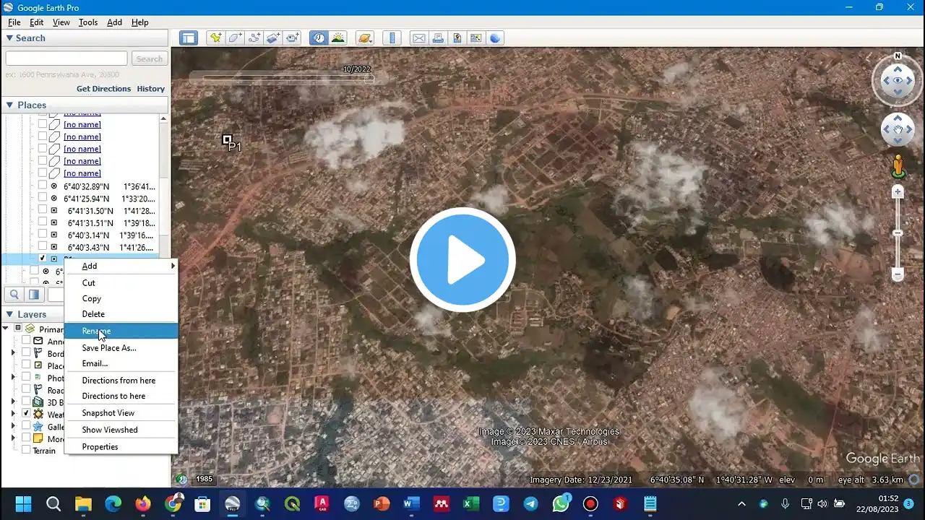925x520 pixels.
Task: Collapse the Places panel
Action: 10,105
